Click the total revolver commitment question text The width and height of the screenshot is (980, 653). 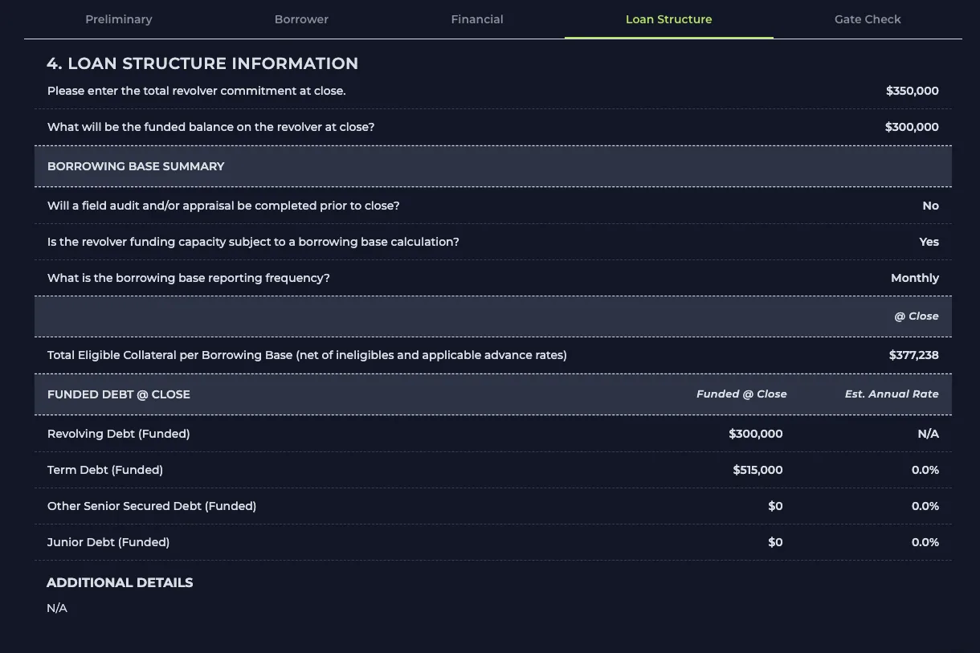click(197, 91)
